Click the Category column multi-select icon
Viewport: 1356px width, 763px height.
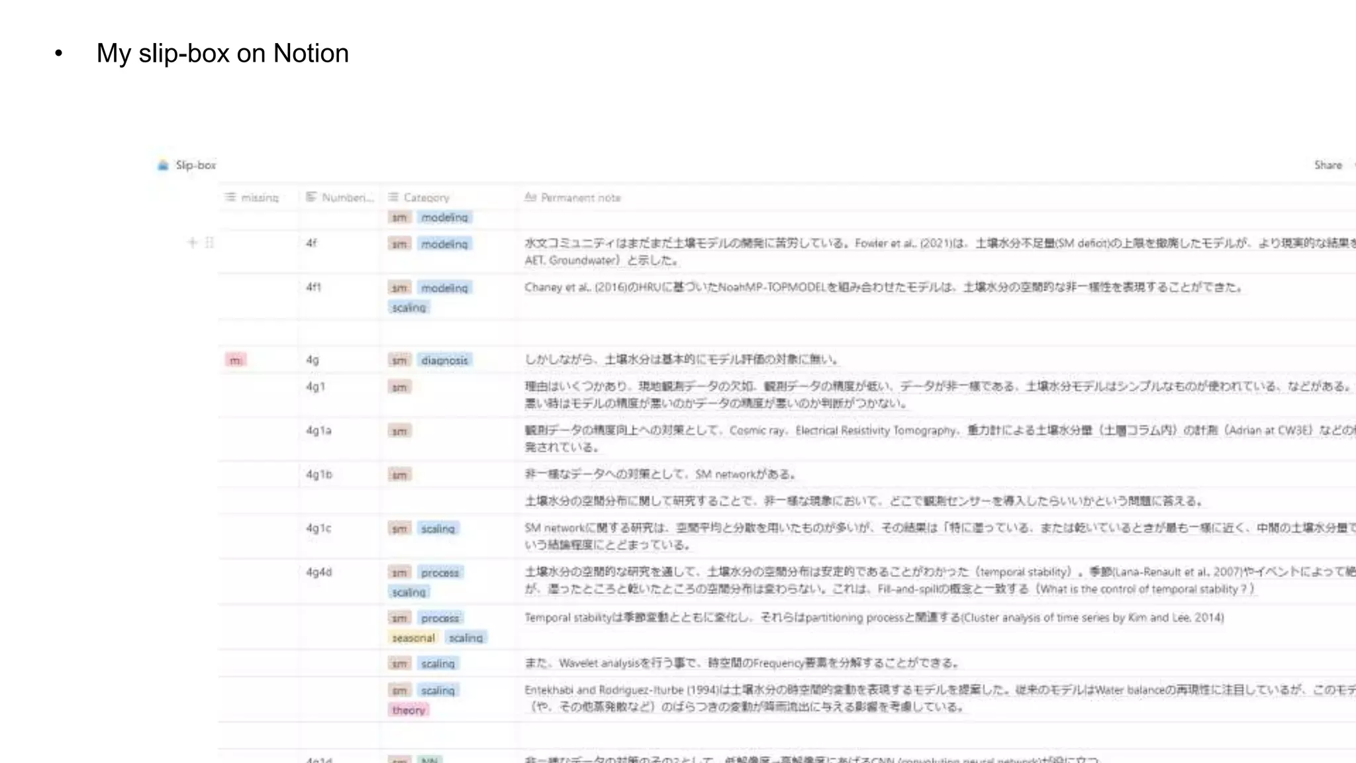tap(393, 197)
